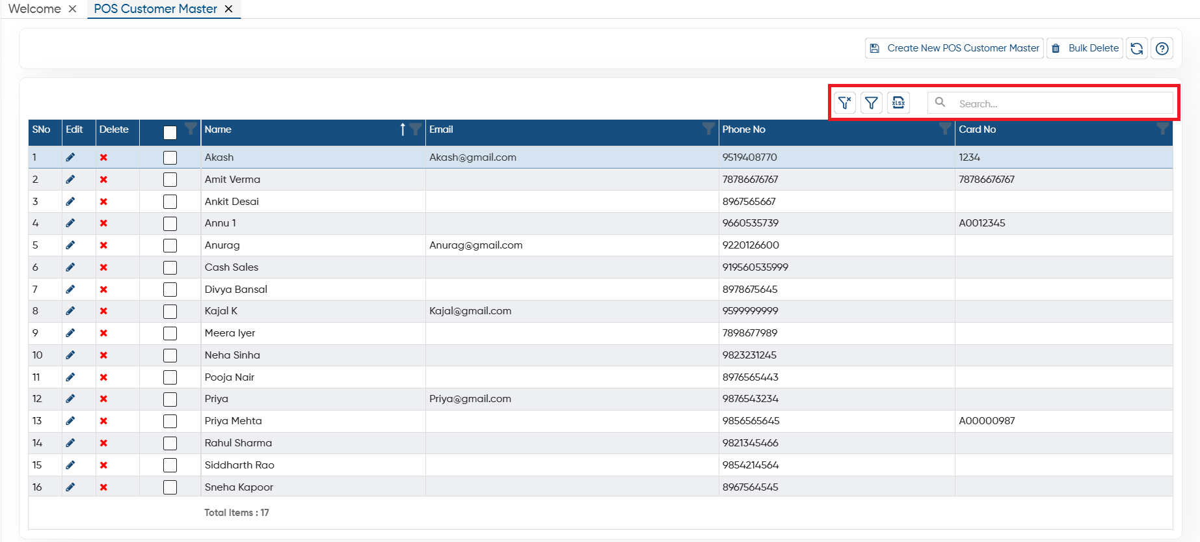The height and width of the screenshot is (542, 1200).
Task: Delete the Cash Sales row
Action: click(x=103, y=267)
